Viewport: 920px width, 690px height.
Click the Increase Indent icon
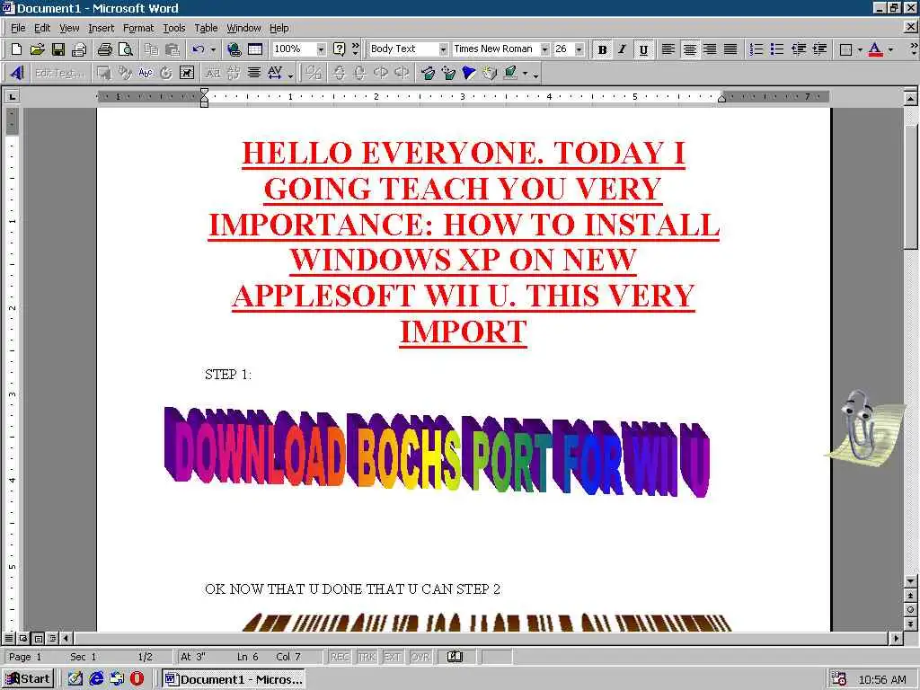[x=819, y=49]
